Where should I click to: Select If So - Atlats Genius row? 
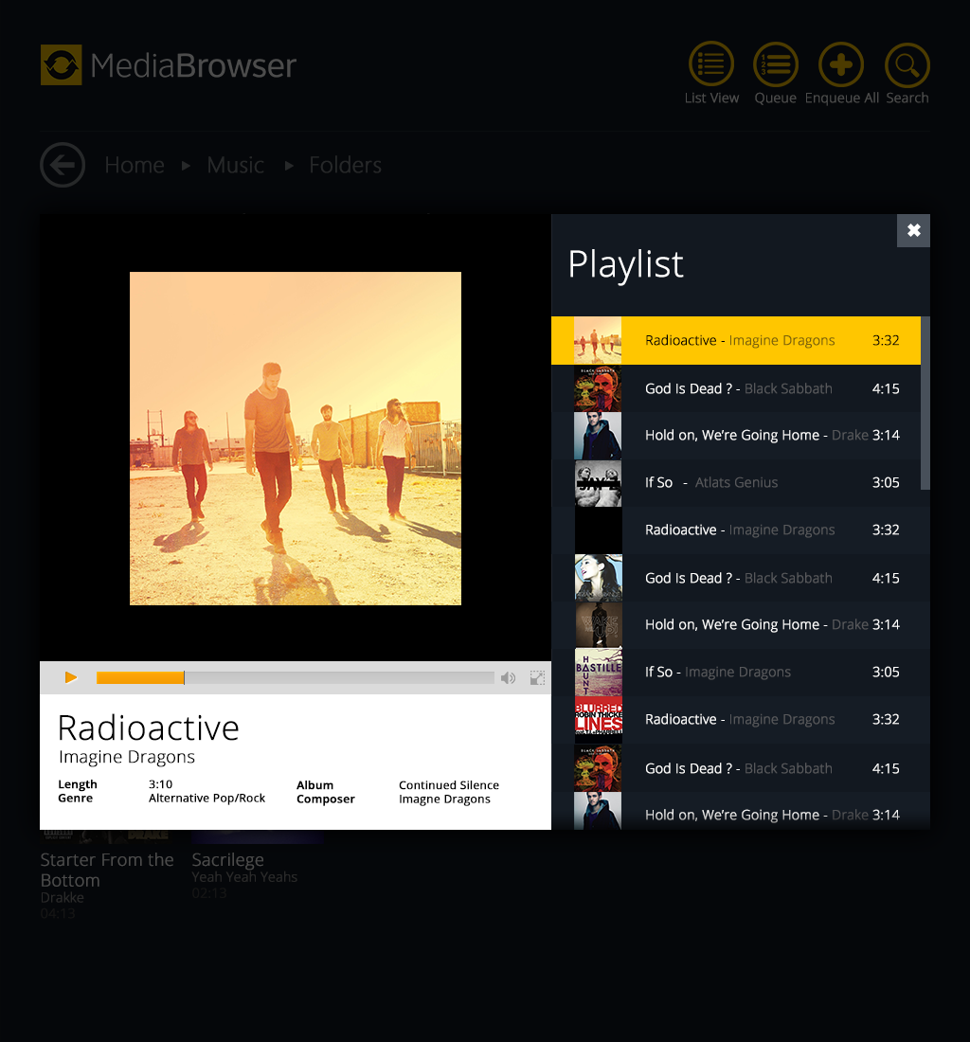tap(736, 482)
